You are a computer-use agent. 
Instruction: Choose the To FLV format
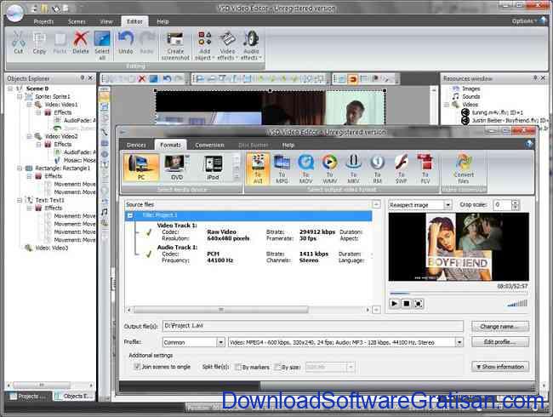[425, 169]
